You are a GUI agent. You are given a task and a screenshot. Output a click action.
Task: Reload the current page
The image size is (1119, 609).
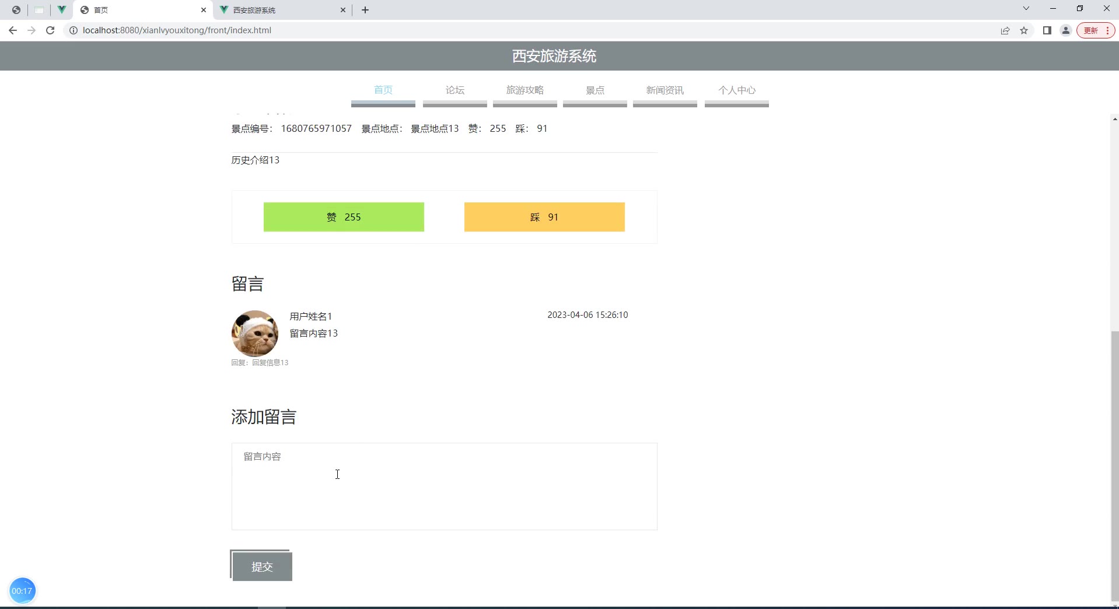click(x=50, y=30)
